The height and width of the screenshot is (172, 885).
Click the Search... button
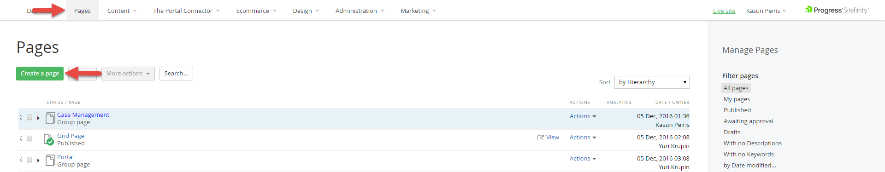176,74
